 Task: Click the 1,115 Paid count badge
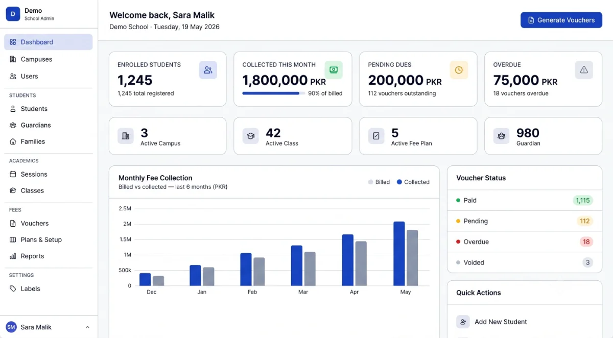tap(583, 200)
